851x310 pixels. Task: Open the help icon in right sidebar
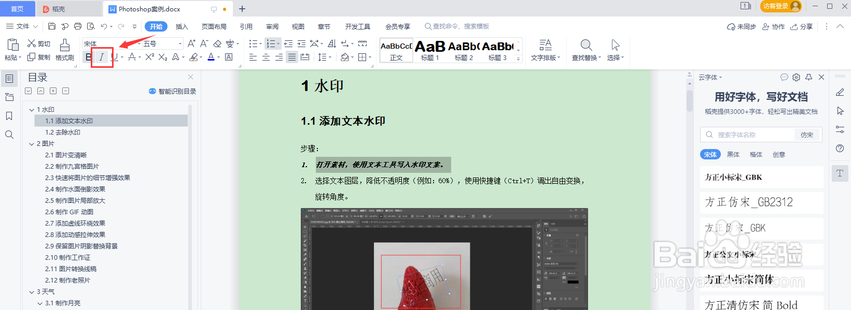[x=840, y=148]
